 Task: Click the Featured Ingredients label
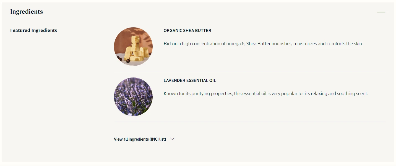[x=34, y=30]
